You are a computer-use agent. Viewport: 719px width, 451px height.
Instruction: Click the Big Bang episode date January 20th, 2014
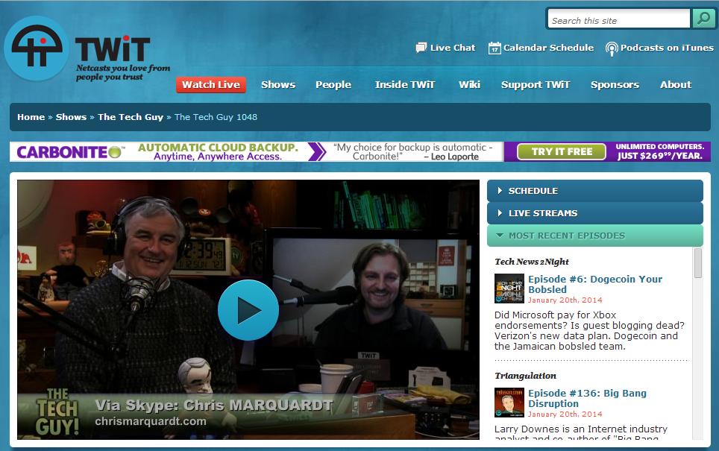point(565,414)
